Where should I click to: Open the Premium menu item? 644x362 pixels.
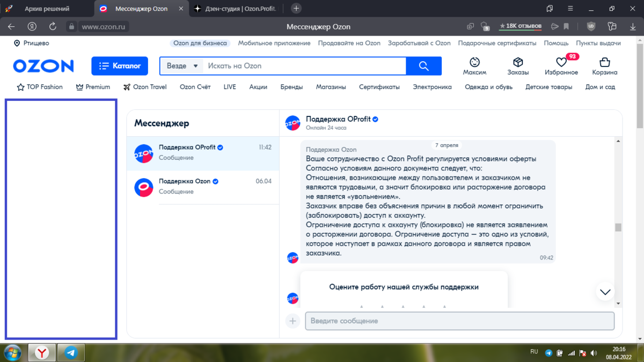point(93,87)
